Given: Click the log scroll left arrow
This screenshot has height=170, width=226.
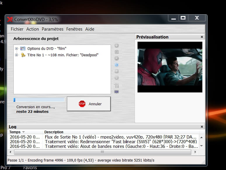Looking at the screenshot, I should click(x=11, y=152).
